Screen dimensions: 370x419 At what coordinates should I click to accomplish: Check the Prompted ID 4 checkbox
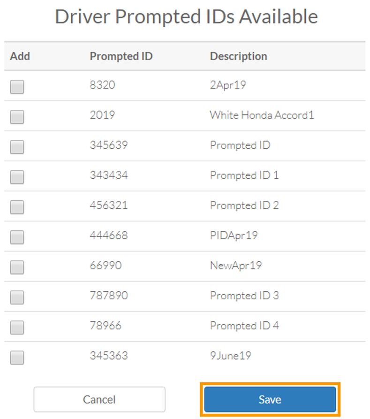[x=17, y=327]
